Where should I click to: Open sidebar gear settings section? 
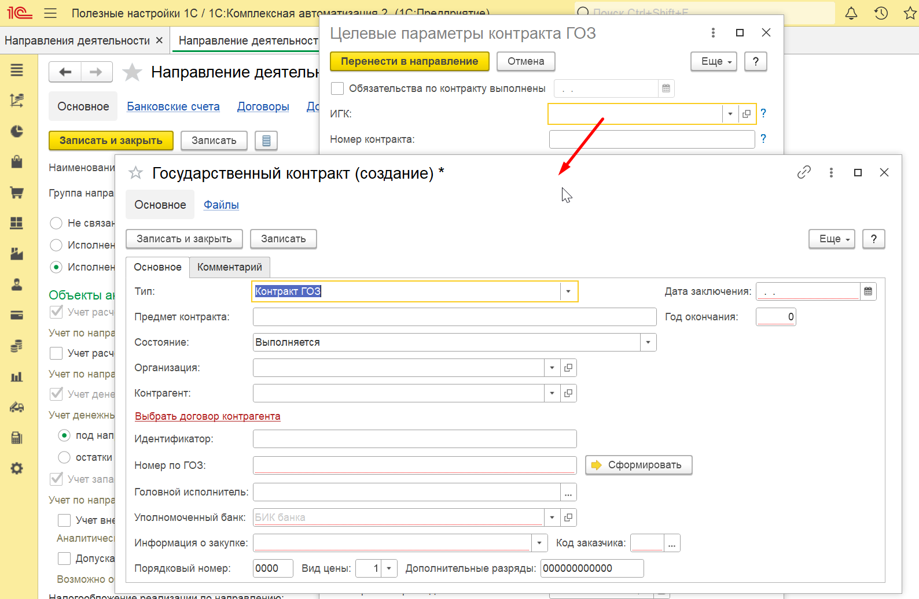(17, 468)
